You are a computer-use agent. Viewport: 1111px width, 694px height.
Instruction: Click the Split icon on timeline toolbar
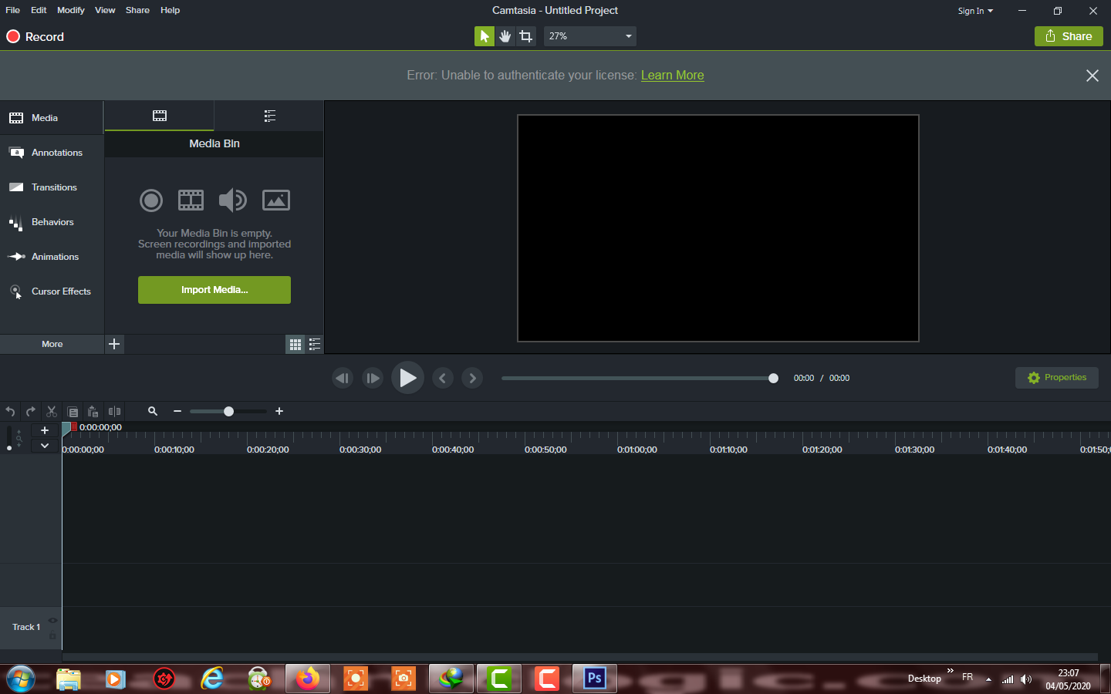click(x=114, y=412)
